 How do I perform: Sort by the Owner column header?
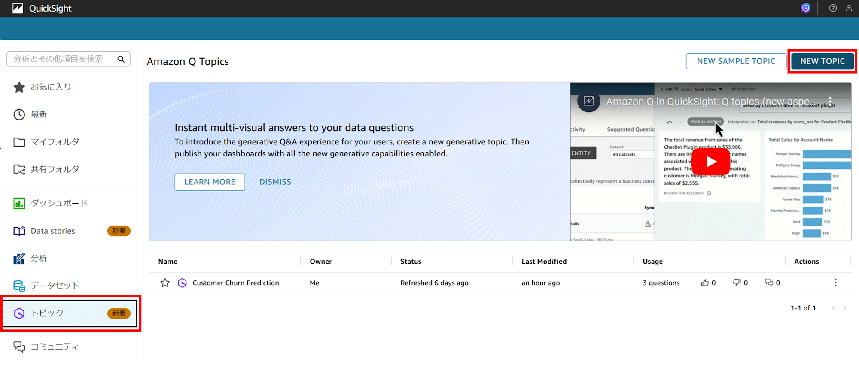tap(321, 262)
